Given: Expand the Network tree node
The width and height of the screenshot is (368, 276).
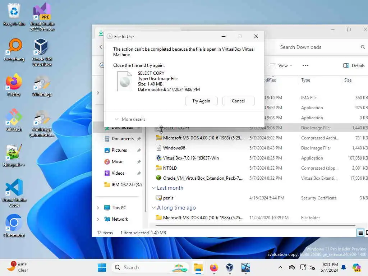Looking at the screenshot, I should [x=98, y=219].
